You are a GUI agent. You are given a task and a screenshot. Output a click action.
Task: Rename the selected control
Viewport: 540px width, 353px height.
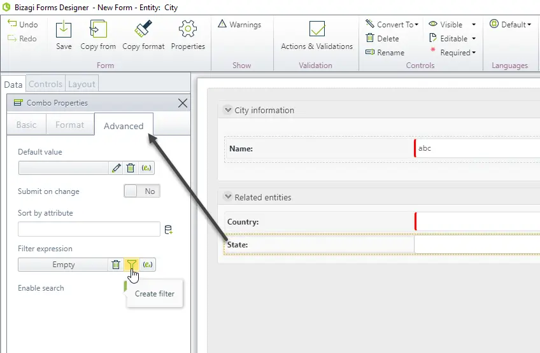coord(385,53)
